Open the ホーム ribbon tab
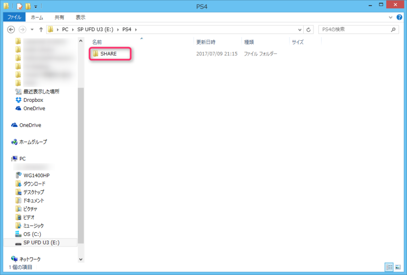407x275 pixels. (37, 17)
